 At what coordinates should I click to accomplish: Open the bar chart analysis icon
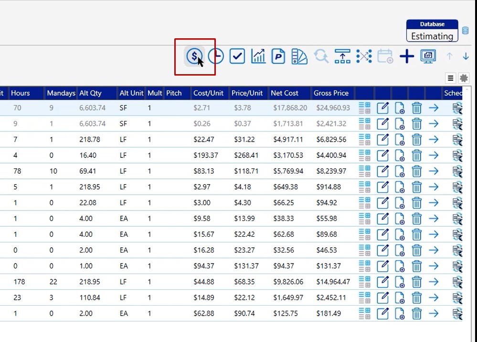pos(258,56)
